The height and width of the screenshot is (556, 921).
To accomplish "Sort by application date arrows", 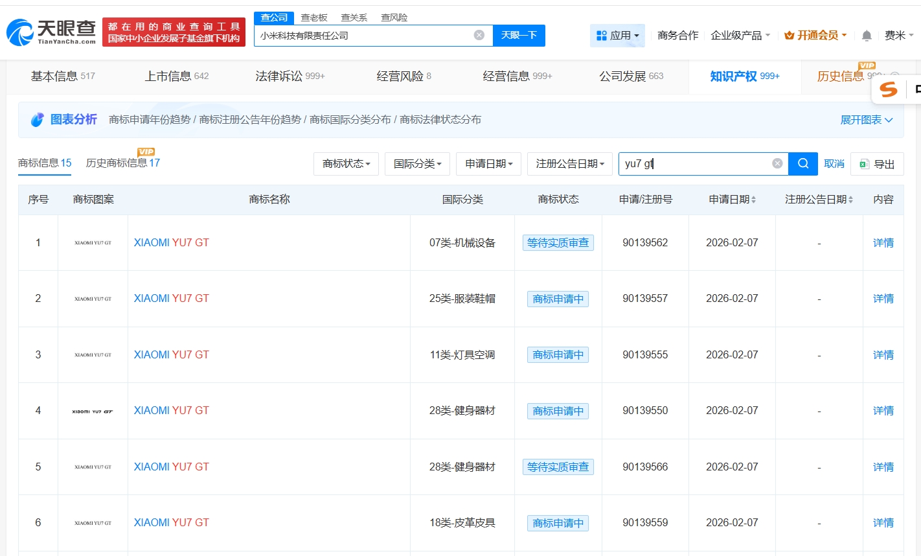I will pyautogui.click(x=754, y=200).
